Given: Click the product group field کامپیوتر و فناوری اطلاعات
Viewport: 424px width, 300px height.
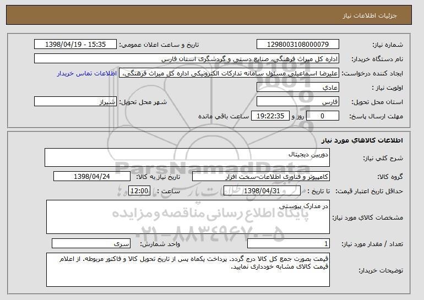Looking at the screenshot, I should tap(261, 177).
